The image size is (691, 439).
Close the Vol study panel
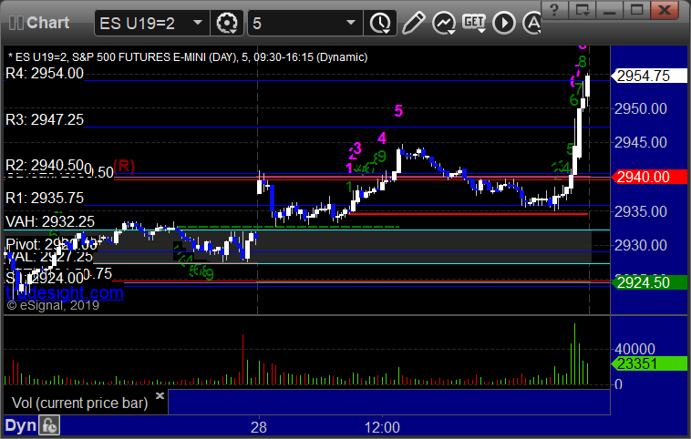160,395
